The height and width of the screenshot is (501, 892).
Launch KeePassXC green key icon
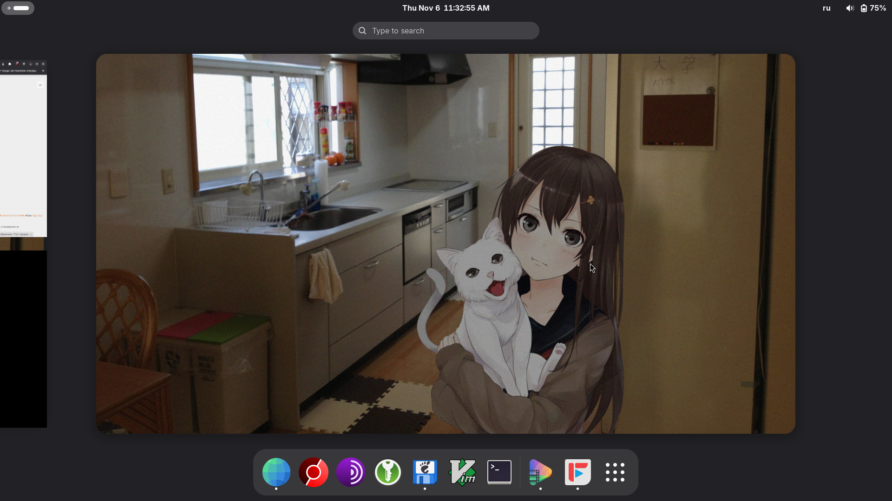(388, 472)
